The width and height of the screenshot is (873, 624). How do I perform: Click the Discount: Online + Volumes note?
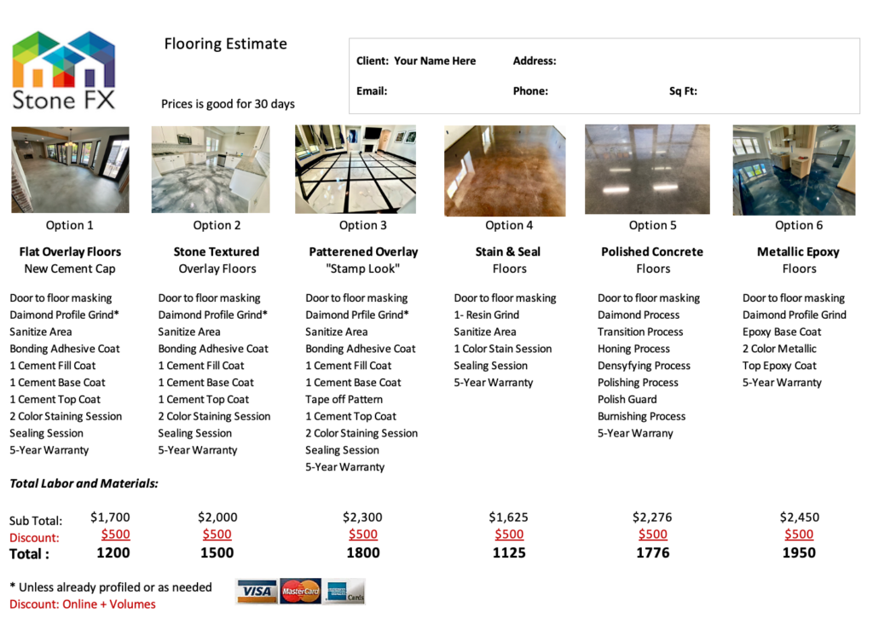(83, 604)
